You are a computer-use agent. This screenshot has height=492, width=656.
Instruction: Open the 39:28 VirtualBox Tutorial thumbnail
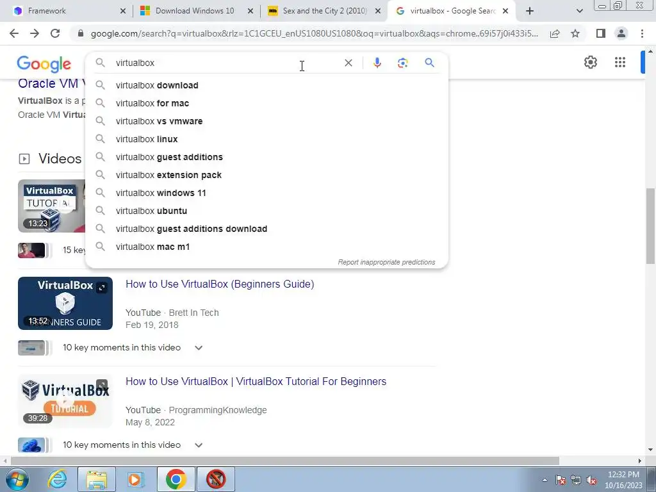[65, 401]
